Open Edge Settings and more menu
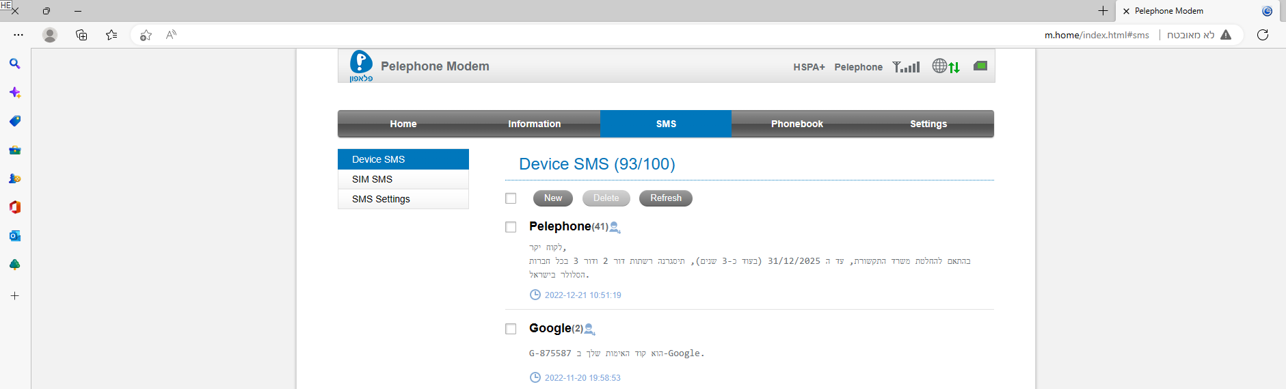1286x389 pixels. click(x=18, y=35)
